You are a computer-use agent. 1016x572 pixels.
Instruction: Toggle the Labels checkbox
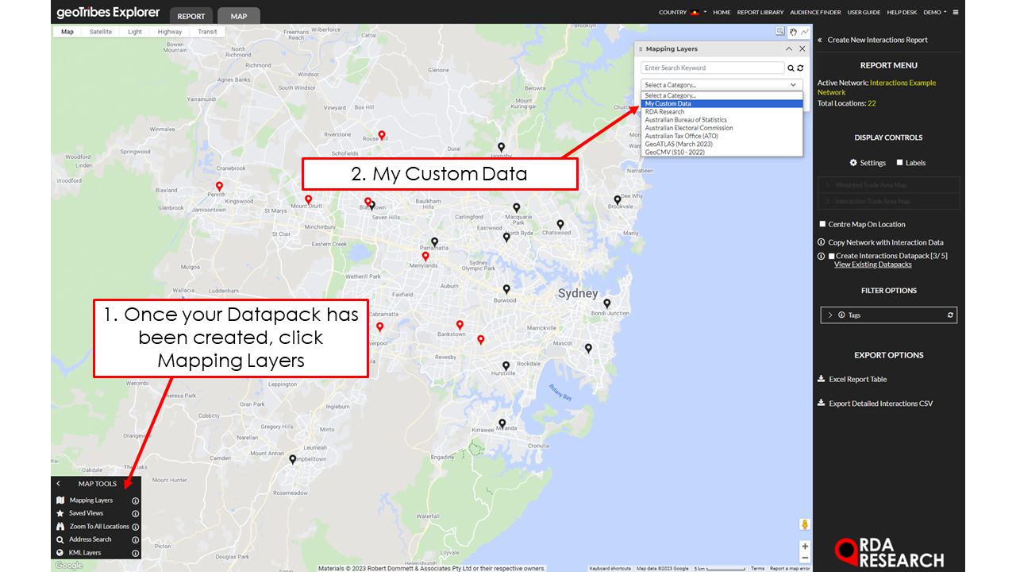click(x=899, y=163)
